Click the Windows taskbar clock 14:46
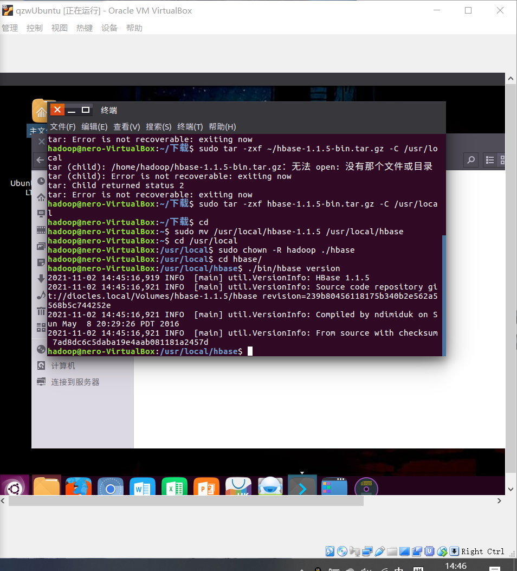Image resolution: width=517 pixels, height=571 pixels. (x=456, y=566)
